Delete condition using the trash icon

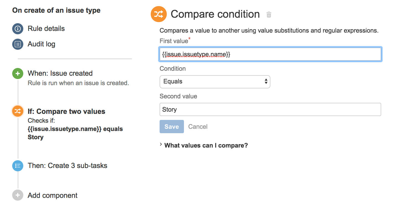click(x=269, y=15)
